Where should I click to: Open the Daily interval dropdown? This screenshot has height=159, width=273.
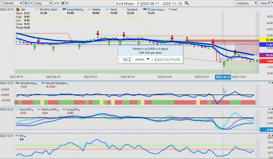coord(43,3)
